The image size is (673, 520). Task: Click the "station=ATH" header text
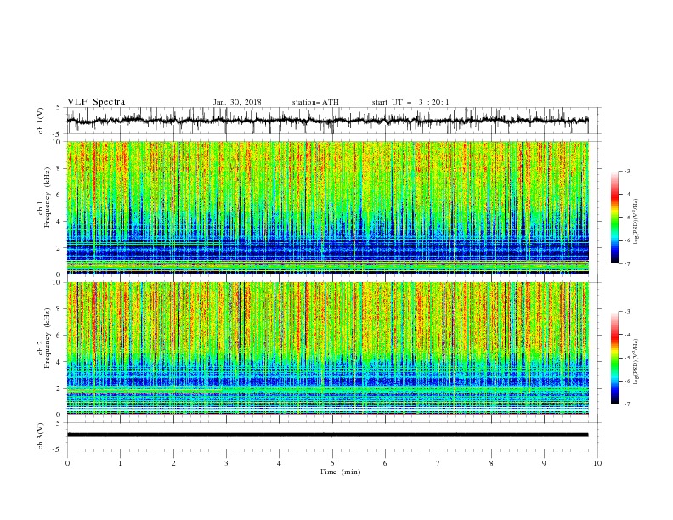[x=315, y=102]
